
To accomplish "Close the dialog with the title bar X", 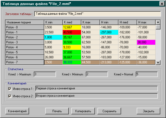I will tap(161, 3).
